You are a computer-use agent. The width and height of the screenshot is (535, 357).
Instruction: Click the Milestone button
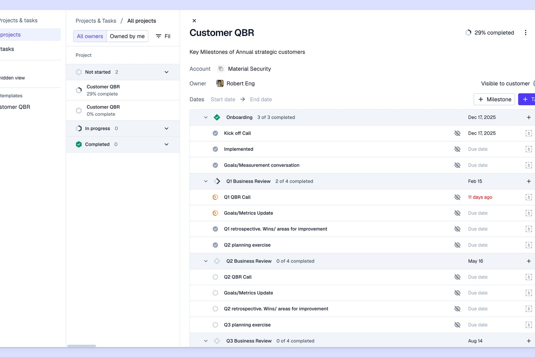(494, 99)
